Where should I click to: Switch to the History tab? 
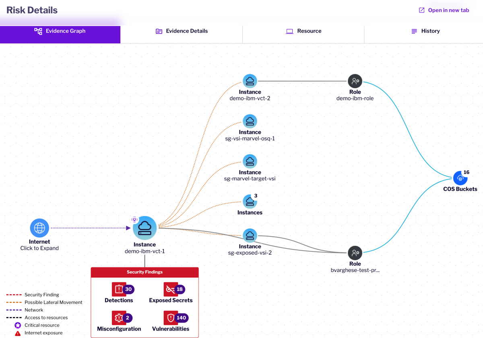[x=425, y=31]
